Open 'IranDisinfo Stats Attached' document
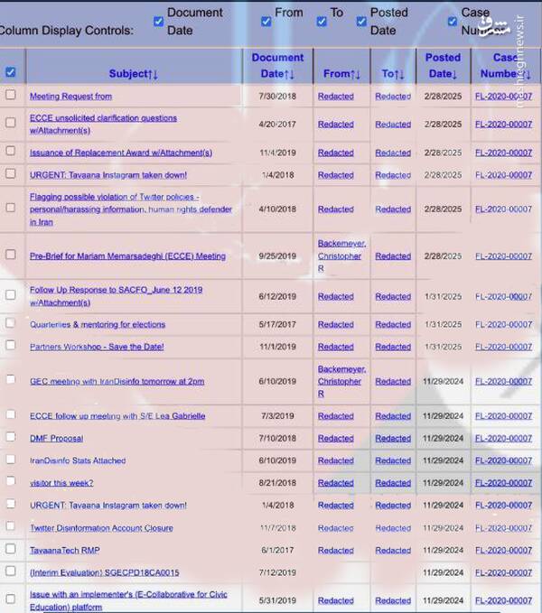Image resolution: width=542 pixels, height=613 pixels. pos(78,460)
